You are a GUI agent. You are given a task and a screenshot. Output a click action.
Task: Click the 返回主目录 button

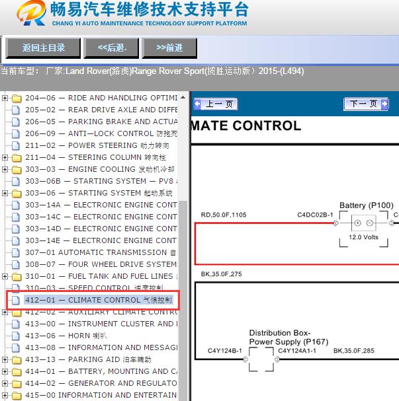click(43, 48)
